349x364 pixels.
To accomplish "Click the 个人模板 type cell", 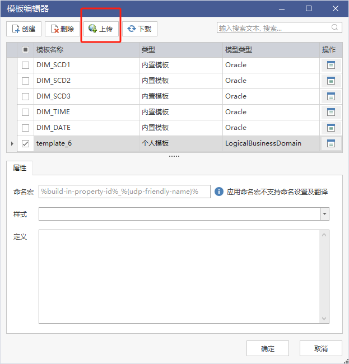I will 181,144.
